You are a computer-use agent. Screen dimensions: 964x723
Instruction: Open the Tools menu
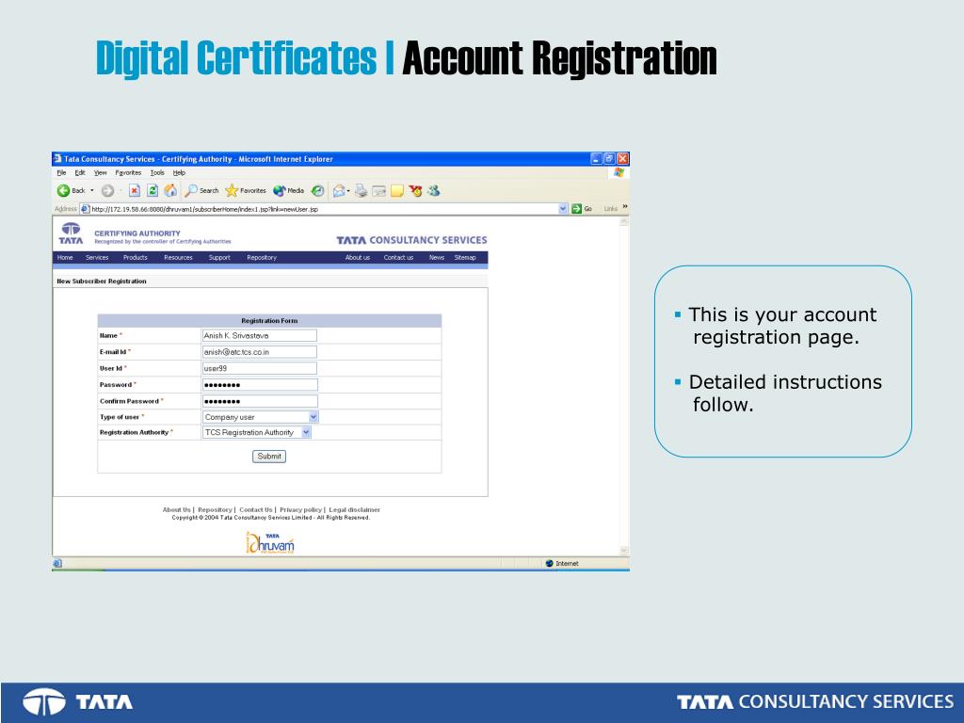pos(157,173)
